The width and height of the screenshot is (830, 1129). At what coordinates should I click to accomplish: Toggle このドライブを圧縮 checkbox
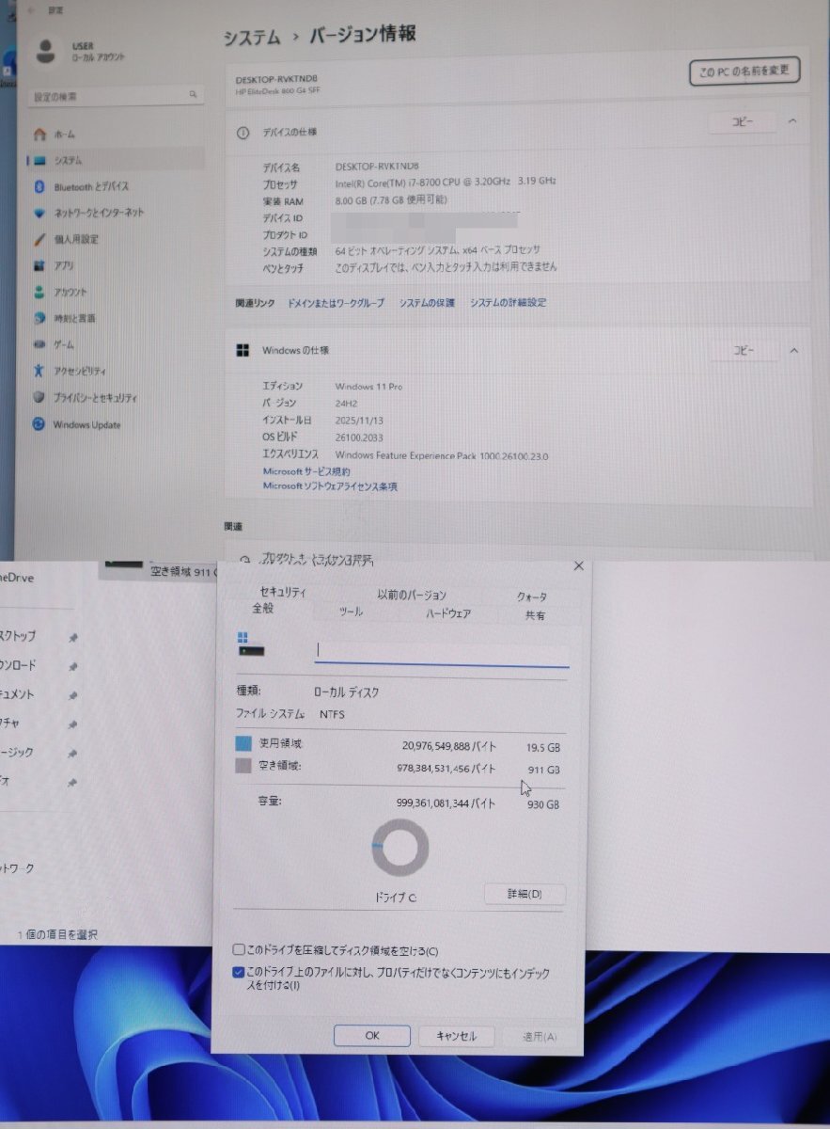pyautogui.click(x=240, y=951)
